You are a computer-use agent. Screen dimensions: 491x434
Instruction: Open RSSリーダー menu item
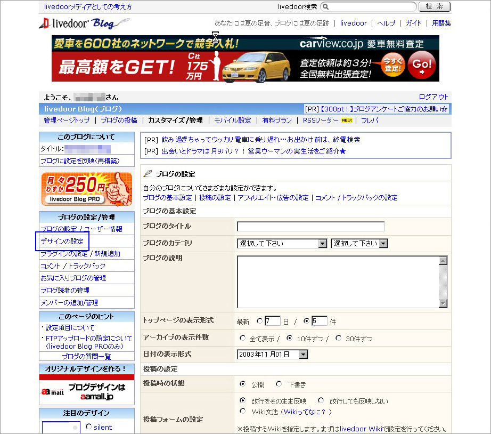coord(321,120)
